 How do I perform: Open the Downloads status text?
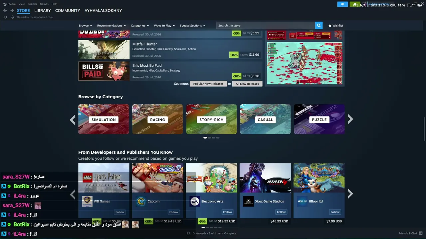(x=214, y=233)
